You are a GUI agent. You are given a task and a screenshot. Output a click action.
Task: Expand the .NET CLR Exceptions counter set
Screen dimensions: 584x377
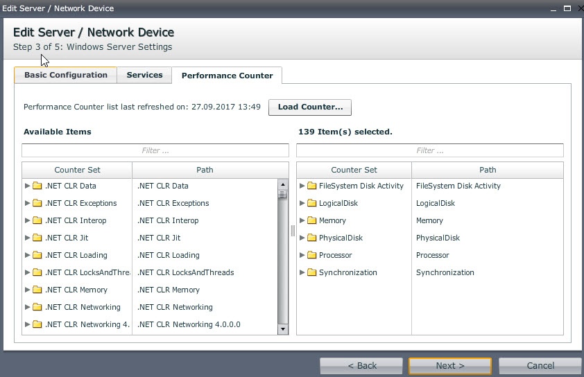(28, 203)
